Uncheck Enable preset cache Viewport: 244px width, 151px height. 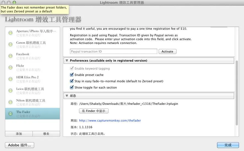(x=72, y=75)
